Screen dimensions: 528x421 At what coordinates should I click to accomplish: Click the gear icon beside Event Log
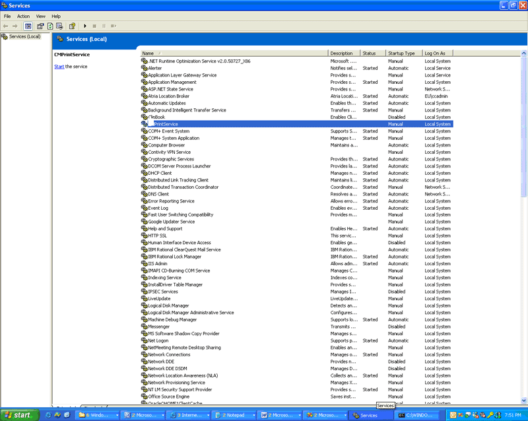pyautogui.click(x=144, y=208)
